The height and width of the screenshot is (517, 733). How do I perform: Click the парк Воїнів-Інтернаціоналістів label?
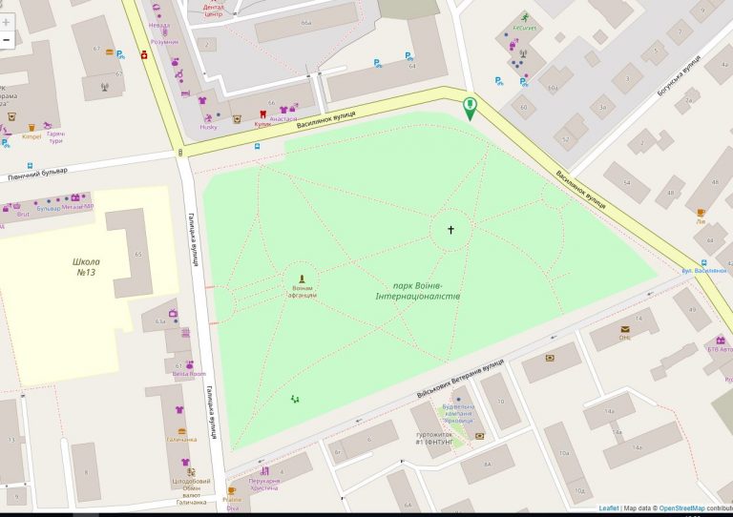coord(418,291)
